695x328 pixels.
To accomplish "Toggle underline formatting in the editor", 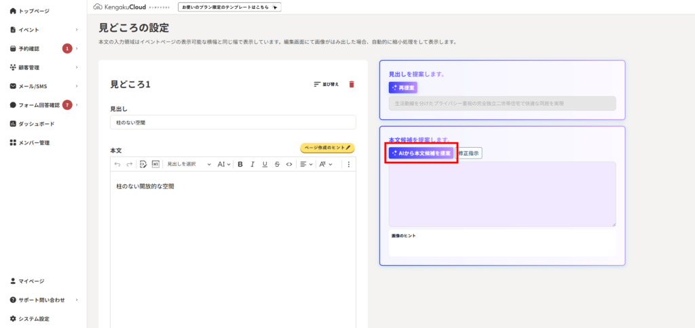I will coord(265,164).
